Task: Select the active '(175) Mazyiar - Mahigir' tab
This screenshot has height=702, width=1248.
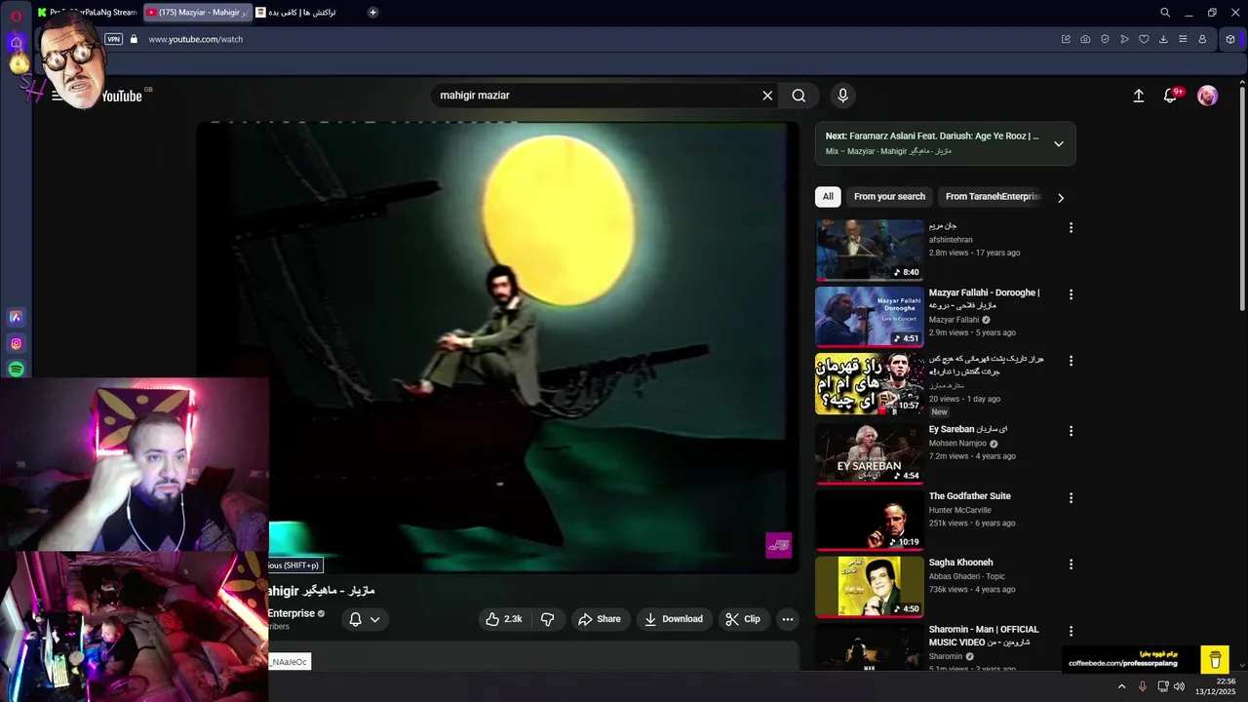Action: click(x=197, y=13)
